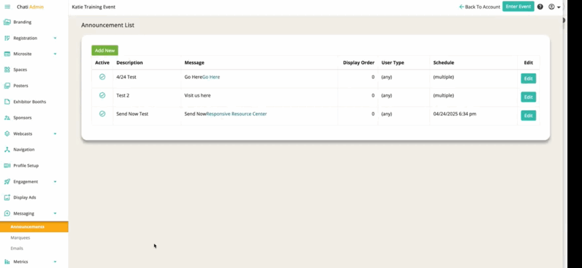Select the Emails menu item
This screenshot has width=582, height=268.
point(16,248)
